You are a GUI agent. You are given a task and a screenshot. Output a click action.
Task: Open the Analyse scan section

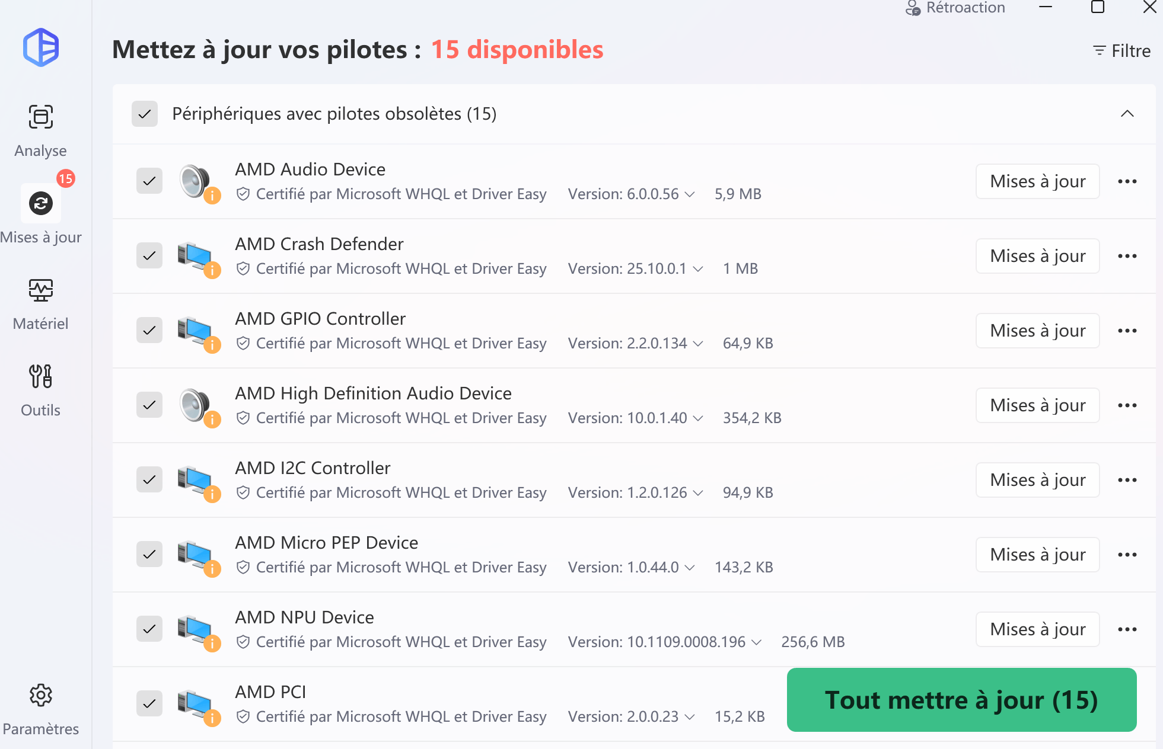click(40, 131)
